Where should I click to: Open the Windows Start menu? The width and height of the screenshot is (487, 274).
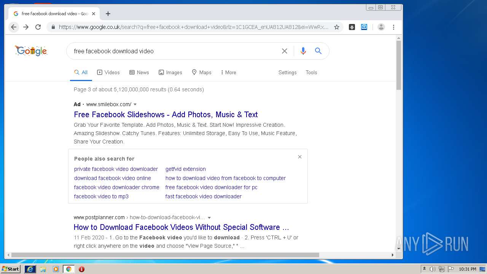point(11,269)
